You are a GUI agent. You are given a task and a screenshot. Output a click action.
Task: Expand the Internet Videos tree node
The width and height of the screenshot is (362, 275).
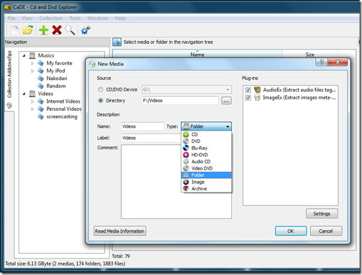[32, 102]
